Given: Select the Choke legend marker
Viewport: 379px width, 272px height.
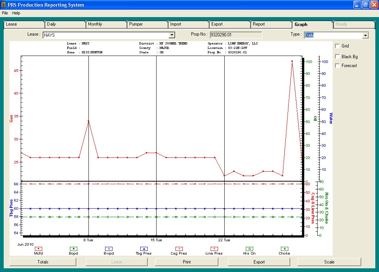Looking at the screenshot, I should [284, 249].
